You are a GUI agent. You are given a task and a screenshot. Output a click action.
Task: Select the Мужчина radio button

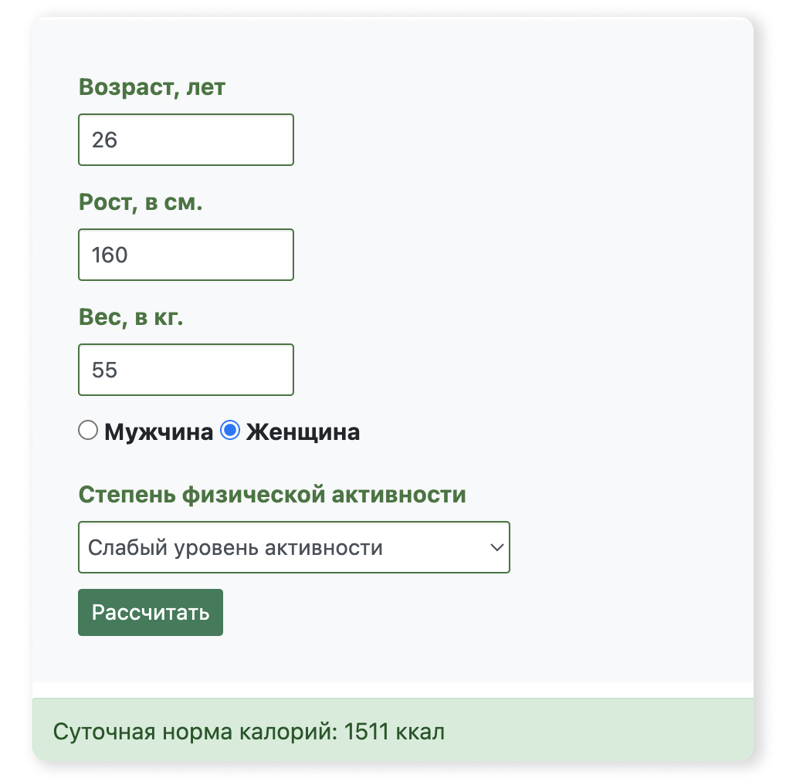(x=87, y=430)
